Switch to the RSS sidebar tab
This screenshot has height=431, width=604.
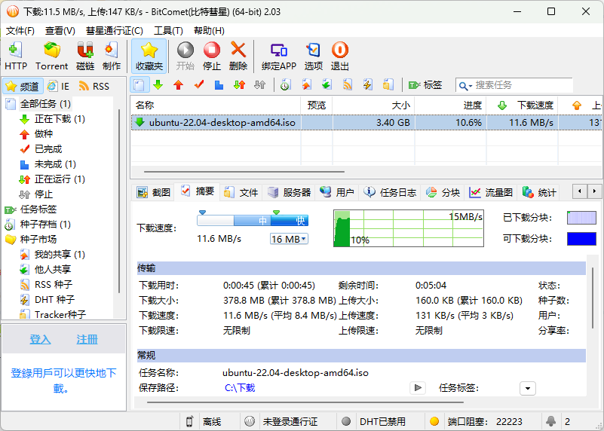click(x=94, y=86)
